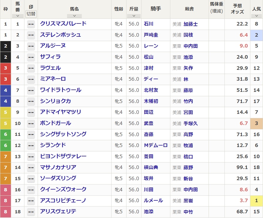Set mark for ワイドラトゥール row
The width and height of the screenshot is (263, 218).
click(x=31, y=90)
